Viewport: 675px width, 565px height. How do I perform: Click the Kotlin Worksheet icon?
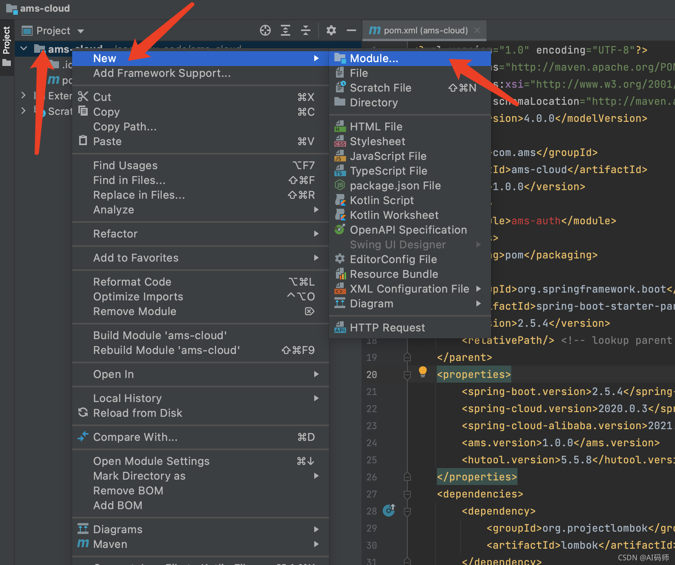click(x=340, y=215)
